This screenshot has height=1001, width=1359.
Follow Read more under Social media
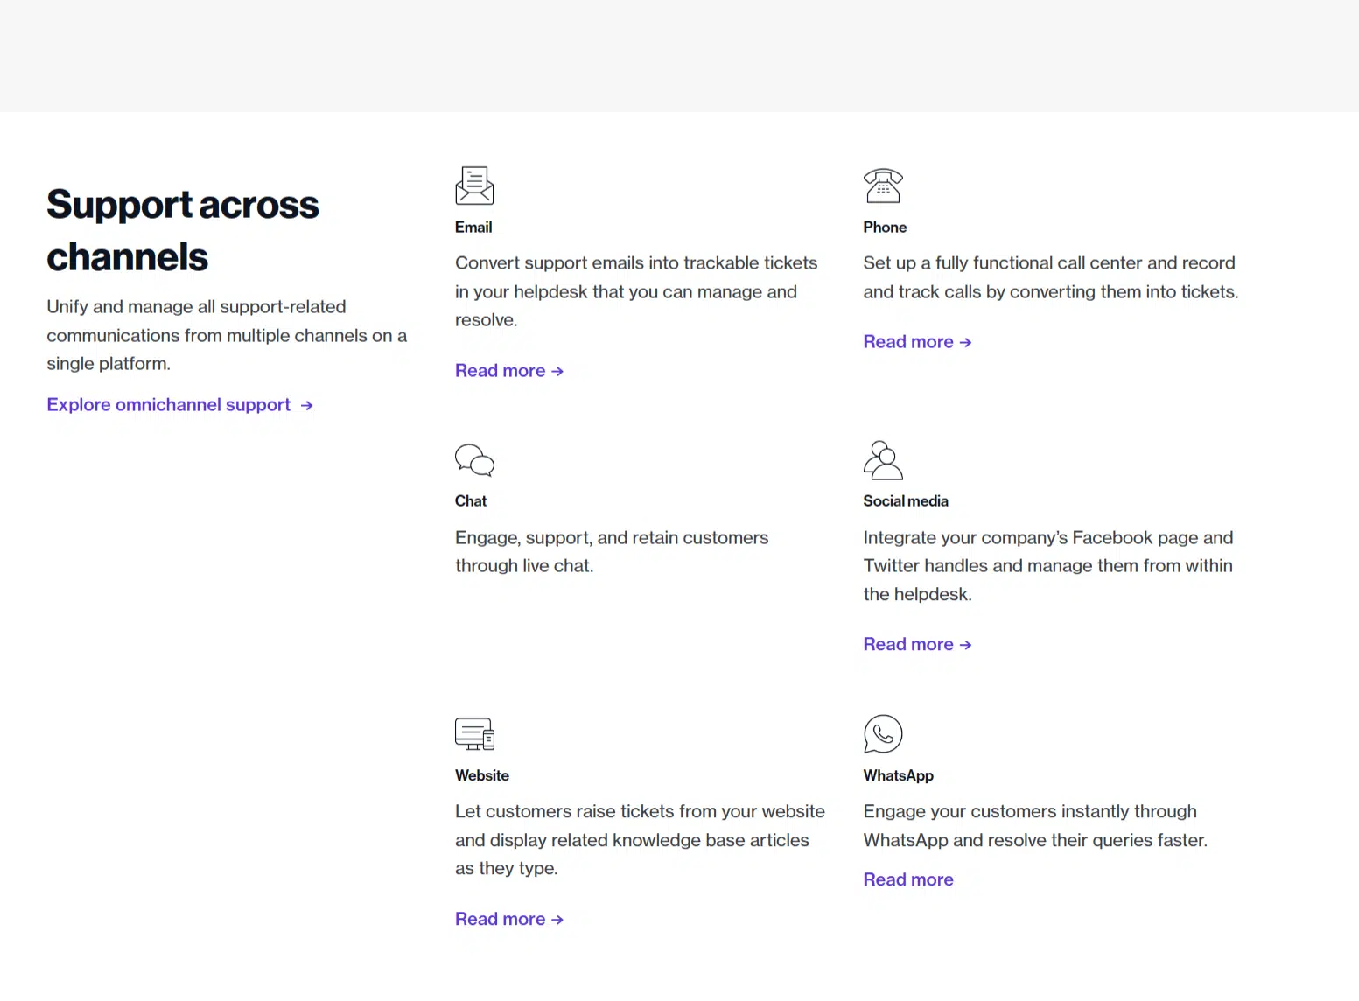coord(916,645)
